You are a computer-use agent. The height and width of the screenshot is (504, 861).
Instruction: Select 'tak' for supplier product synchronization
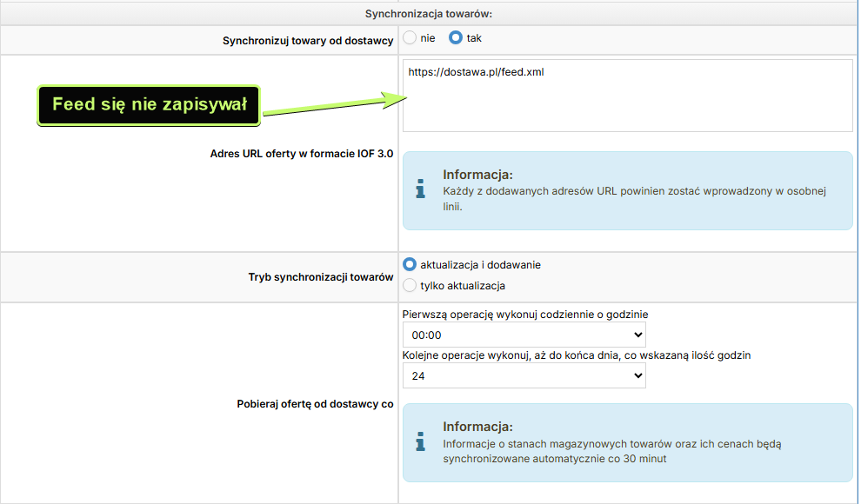coord(455,38)
